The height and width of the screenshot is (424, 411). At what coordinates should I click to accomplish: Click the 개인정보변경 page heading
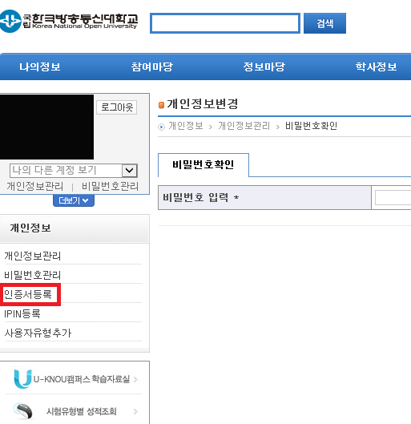click(203, 104)
